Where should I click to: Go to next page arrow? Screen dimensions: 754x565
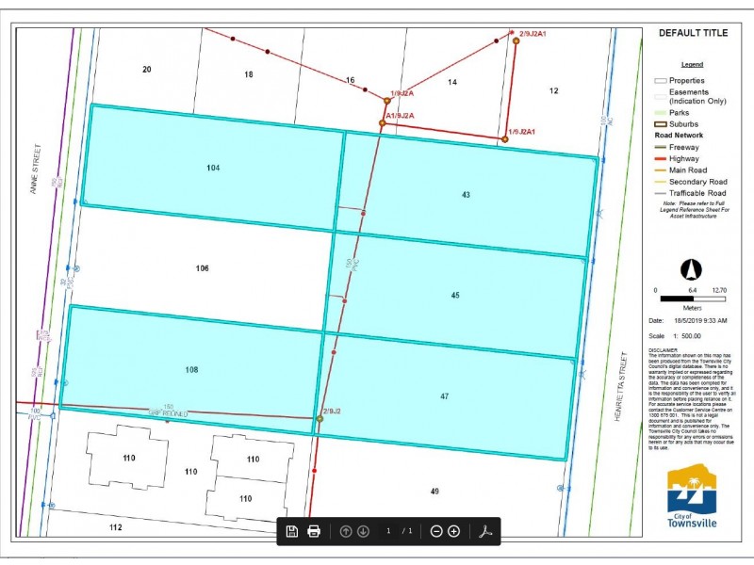pyautogui.click(x=363, y=531)
